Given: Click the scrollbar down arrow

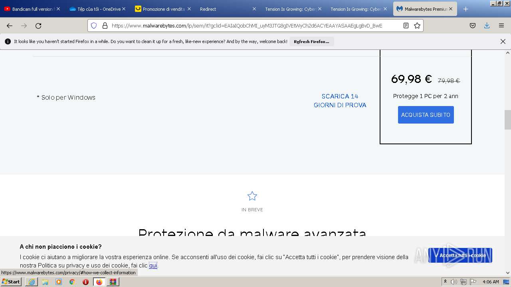Looking at the screenshot, I should click(508, 273).
